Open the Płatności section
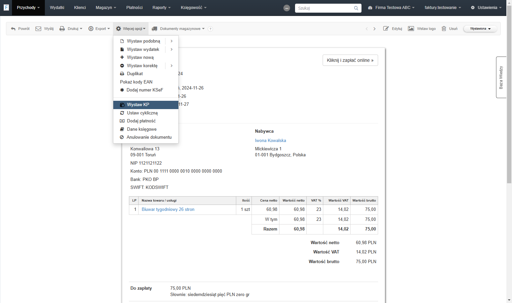 click(135, 8)
